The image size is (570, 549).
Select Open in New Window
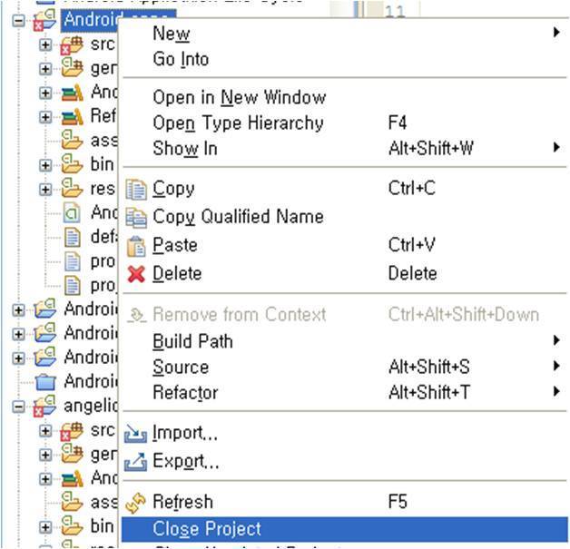(344, 97)
